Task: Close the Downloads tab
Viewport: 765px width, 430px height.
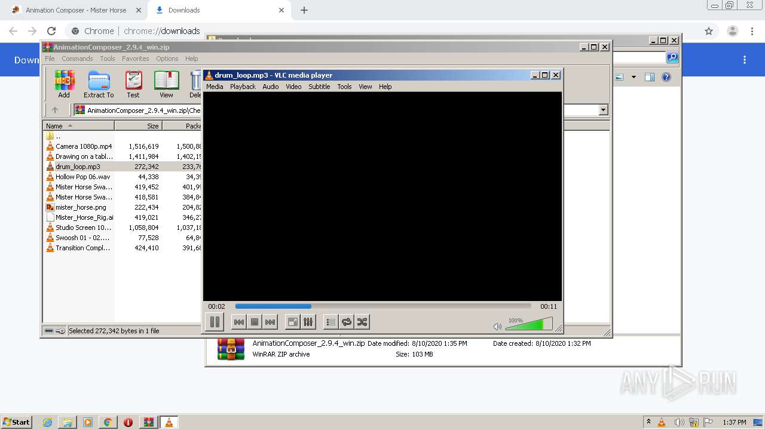Action: coord(281,10)
